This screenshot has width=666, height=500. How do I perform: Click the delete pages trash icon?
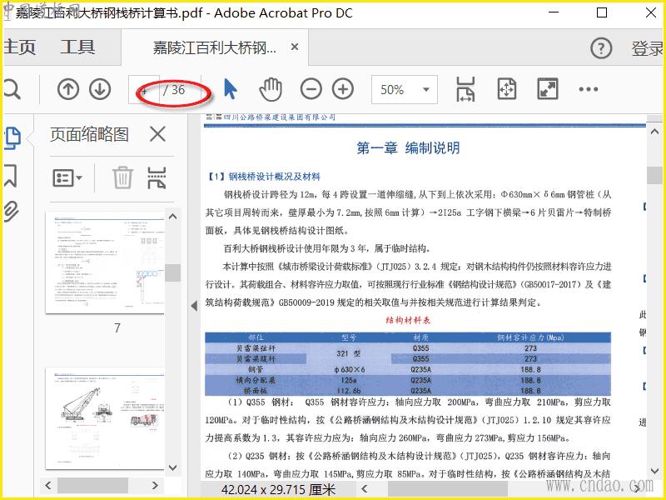point(122,177)
